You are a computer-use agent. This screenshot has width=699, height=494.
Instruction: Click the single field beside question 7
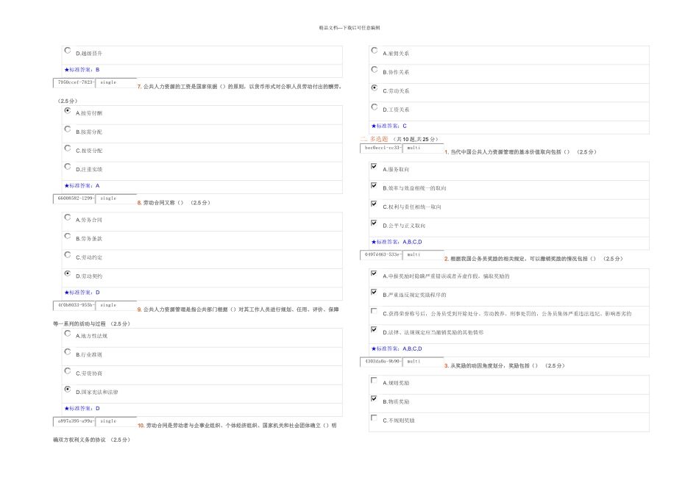point(116,82)
